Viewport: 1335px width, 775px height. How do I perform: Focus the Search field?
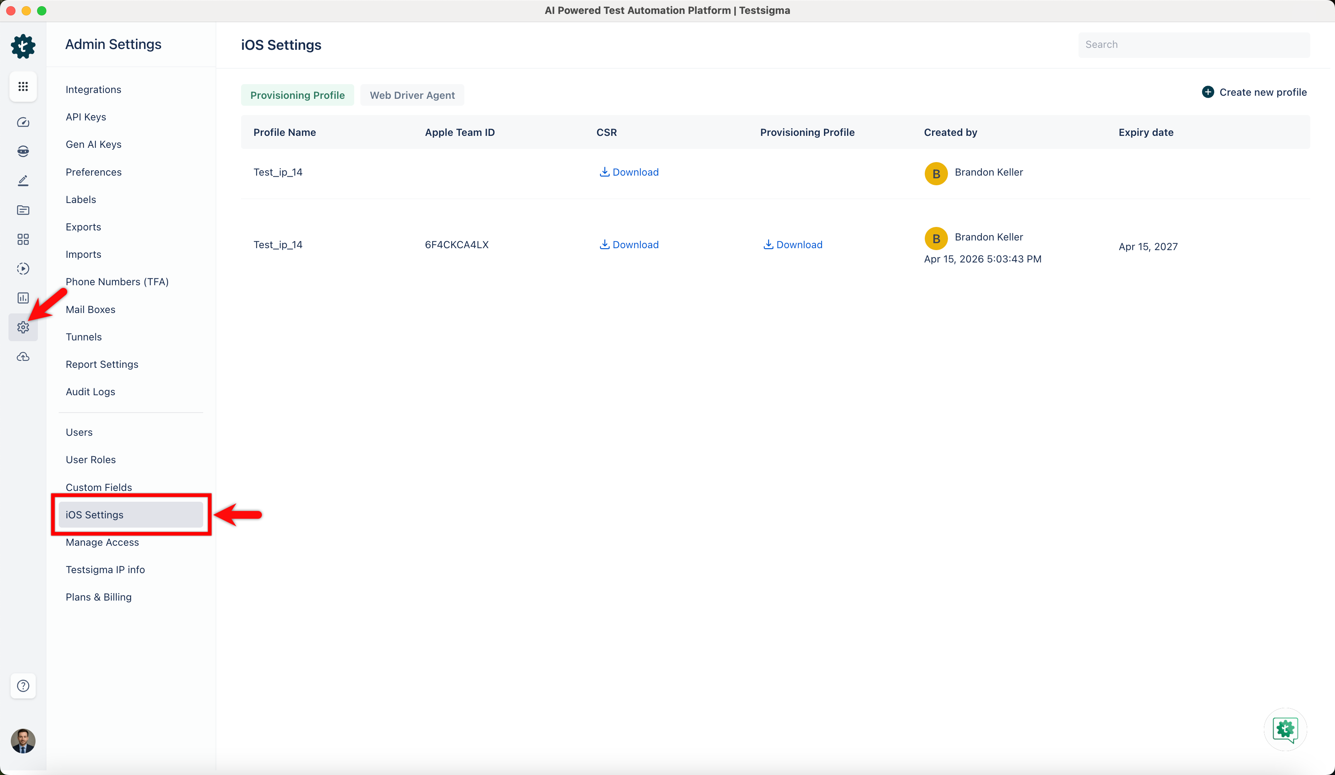(1194, 44)
